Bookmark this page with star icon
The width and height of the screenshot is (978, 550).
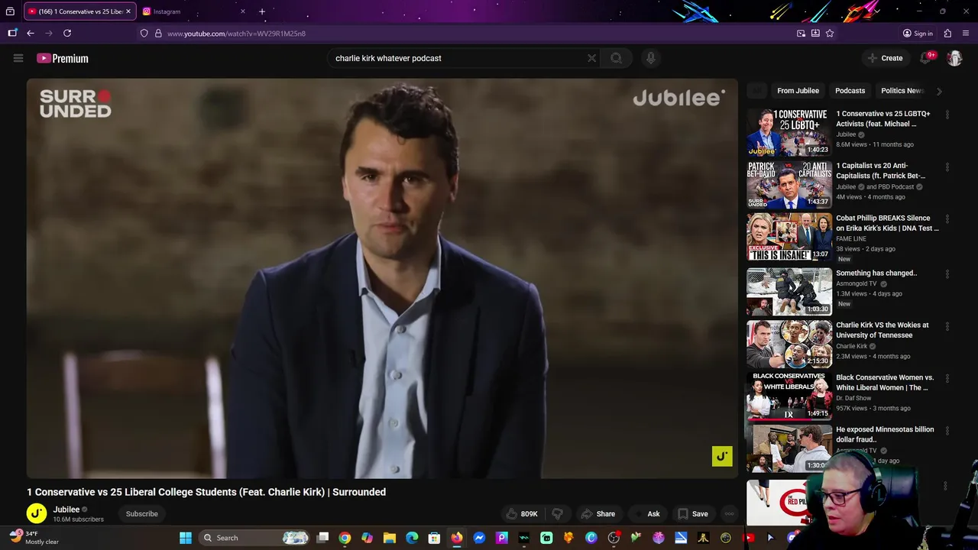click(x=830, y=34)
